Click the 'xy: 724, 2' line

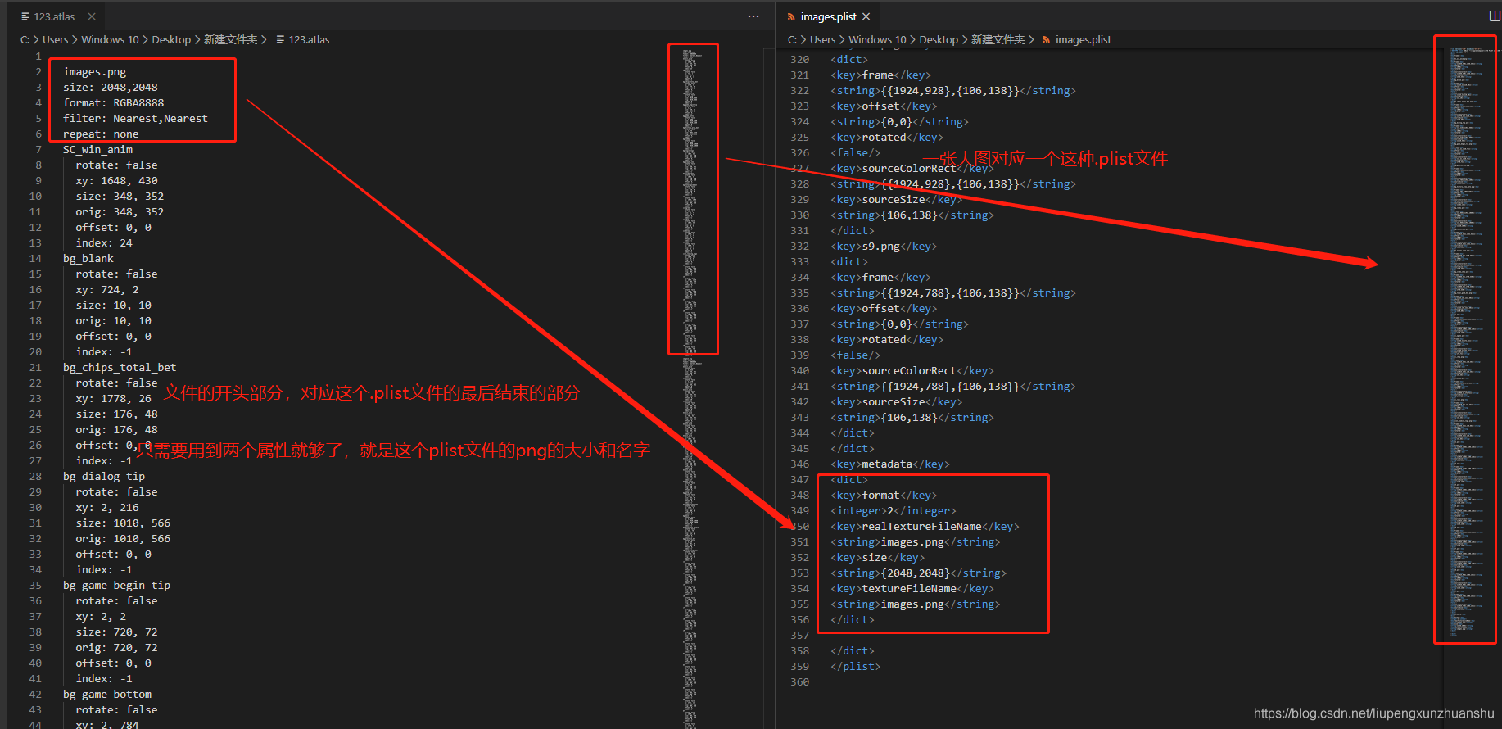[107, 289]
